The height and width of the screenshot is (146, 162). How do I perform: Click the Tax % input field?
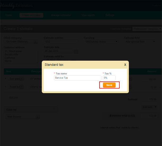pos(109,78)
